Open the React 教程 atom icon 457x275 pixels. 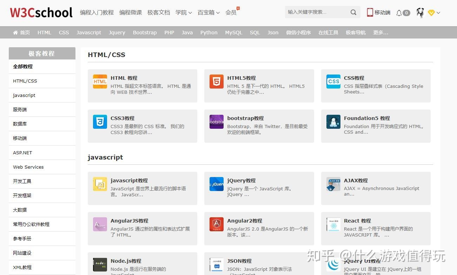[333, 224]
